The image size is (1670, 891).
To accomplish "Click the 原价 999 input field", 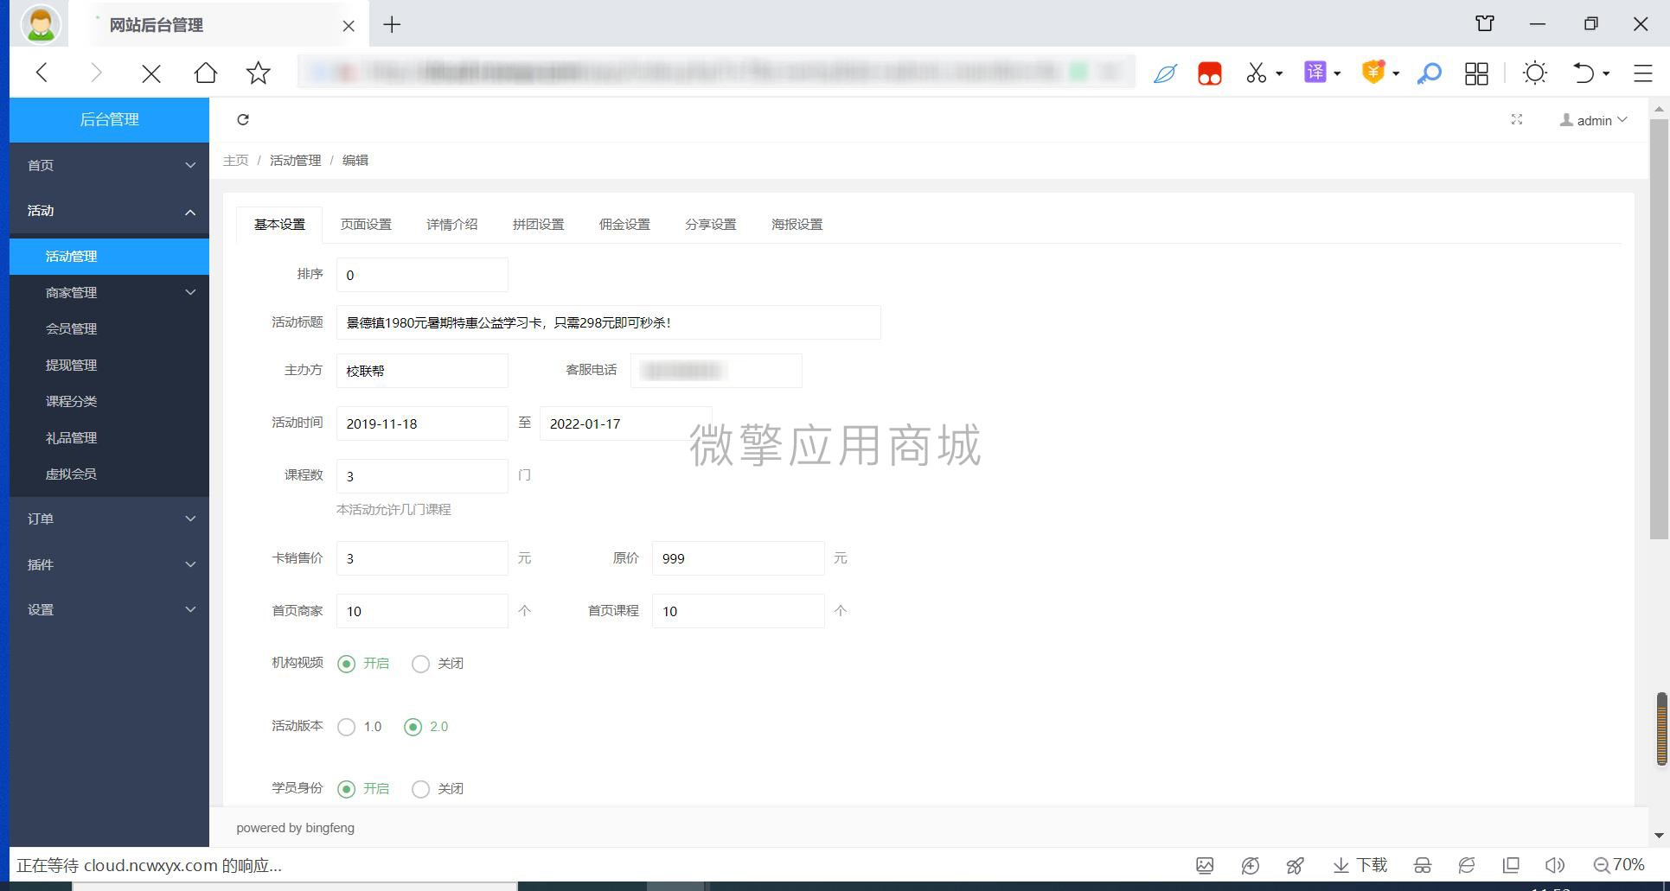I will click(738, 558).
